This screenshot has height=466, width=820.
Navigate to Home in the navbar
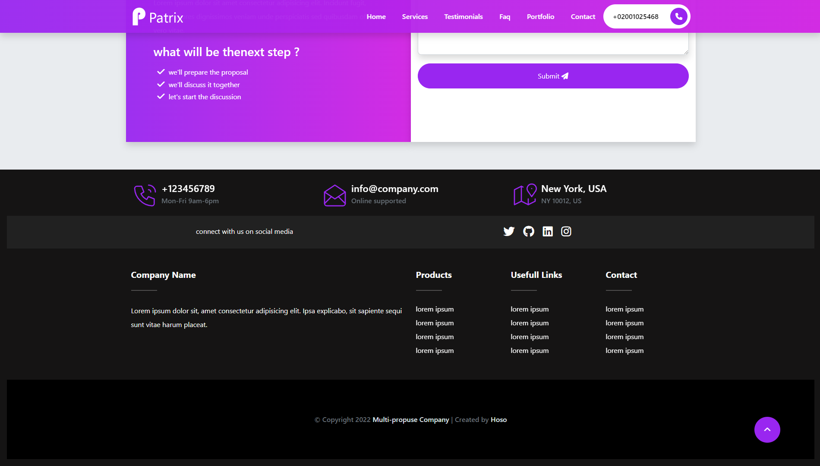[x=375, y=16]
